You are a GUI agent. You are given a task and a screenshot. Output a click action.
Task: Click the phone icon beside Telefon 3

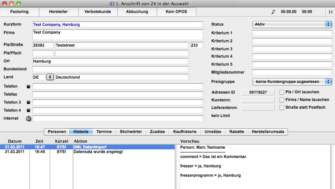click(28, 102)
